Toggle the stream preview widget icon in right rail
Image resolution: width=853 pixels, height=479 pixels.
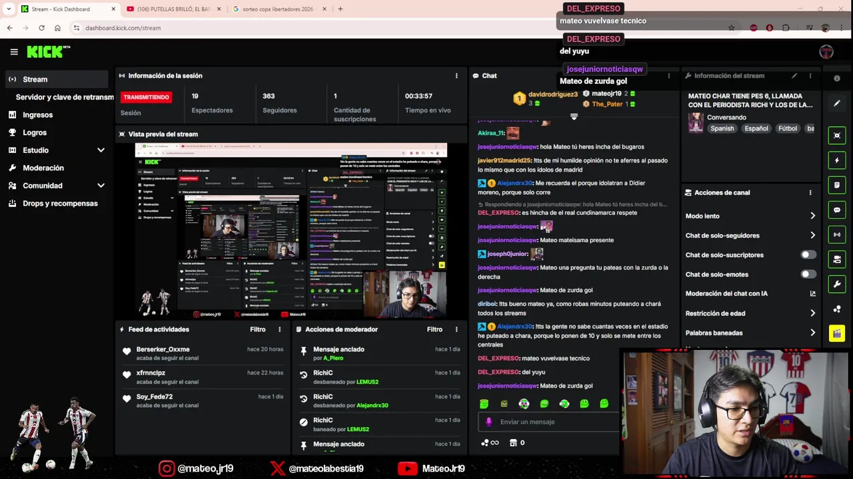(x=837, y=135)
